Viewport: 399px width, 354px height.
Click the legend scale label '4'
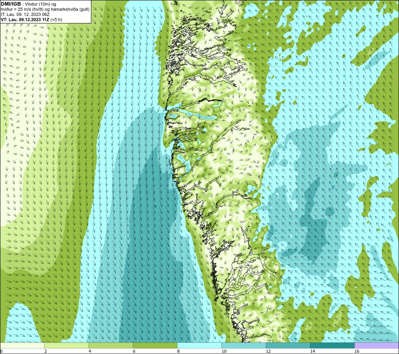click(90, 351)
